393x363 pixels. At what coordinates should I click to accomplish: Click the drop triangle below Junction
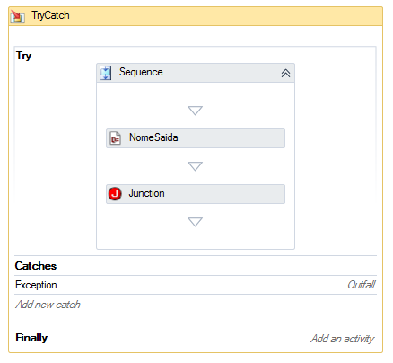[195, 222]
